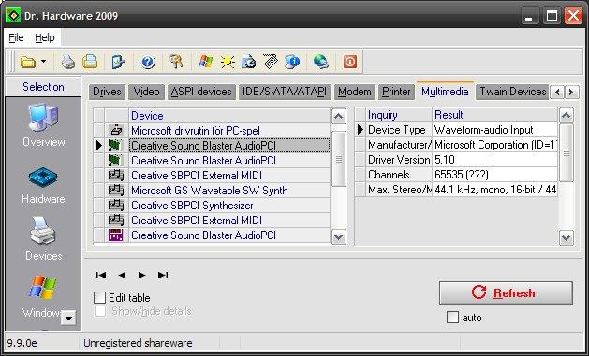Go to previous record arrow
589x356 pixels.
coord(122,275)
